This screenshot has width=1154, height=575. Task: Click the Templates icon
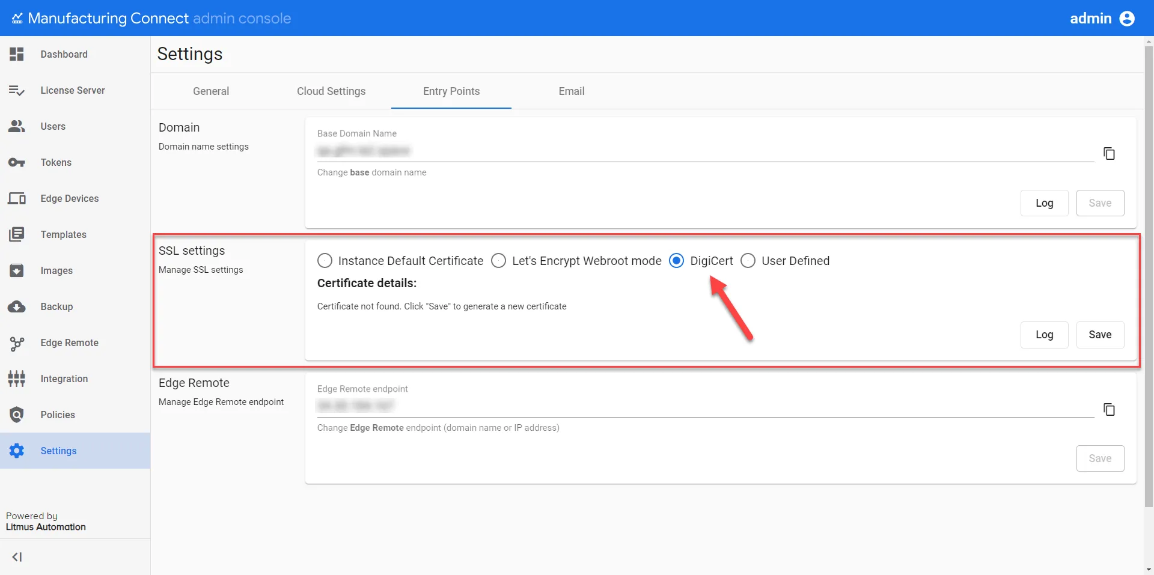coord(17,234)
